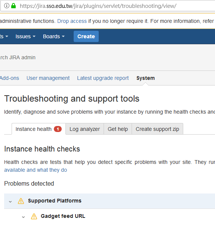Open the Latest upgrade report section

(x=103, y=78)
